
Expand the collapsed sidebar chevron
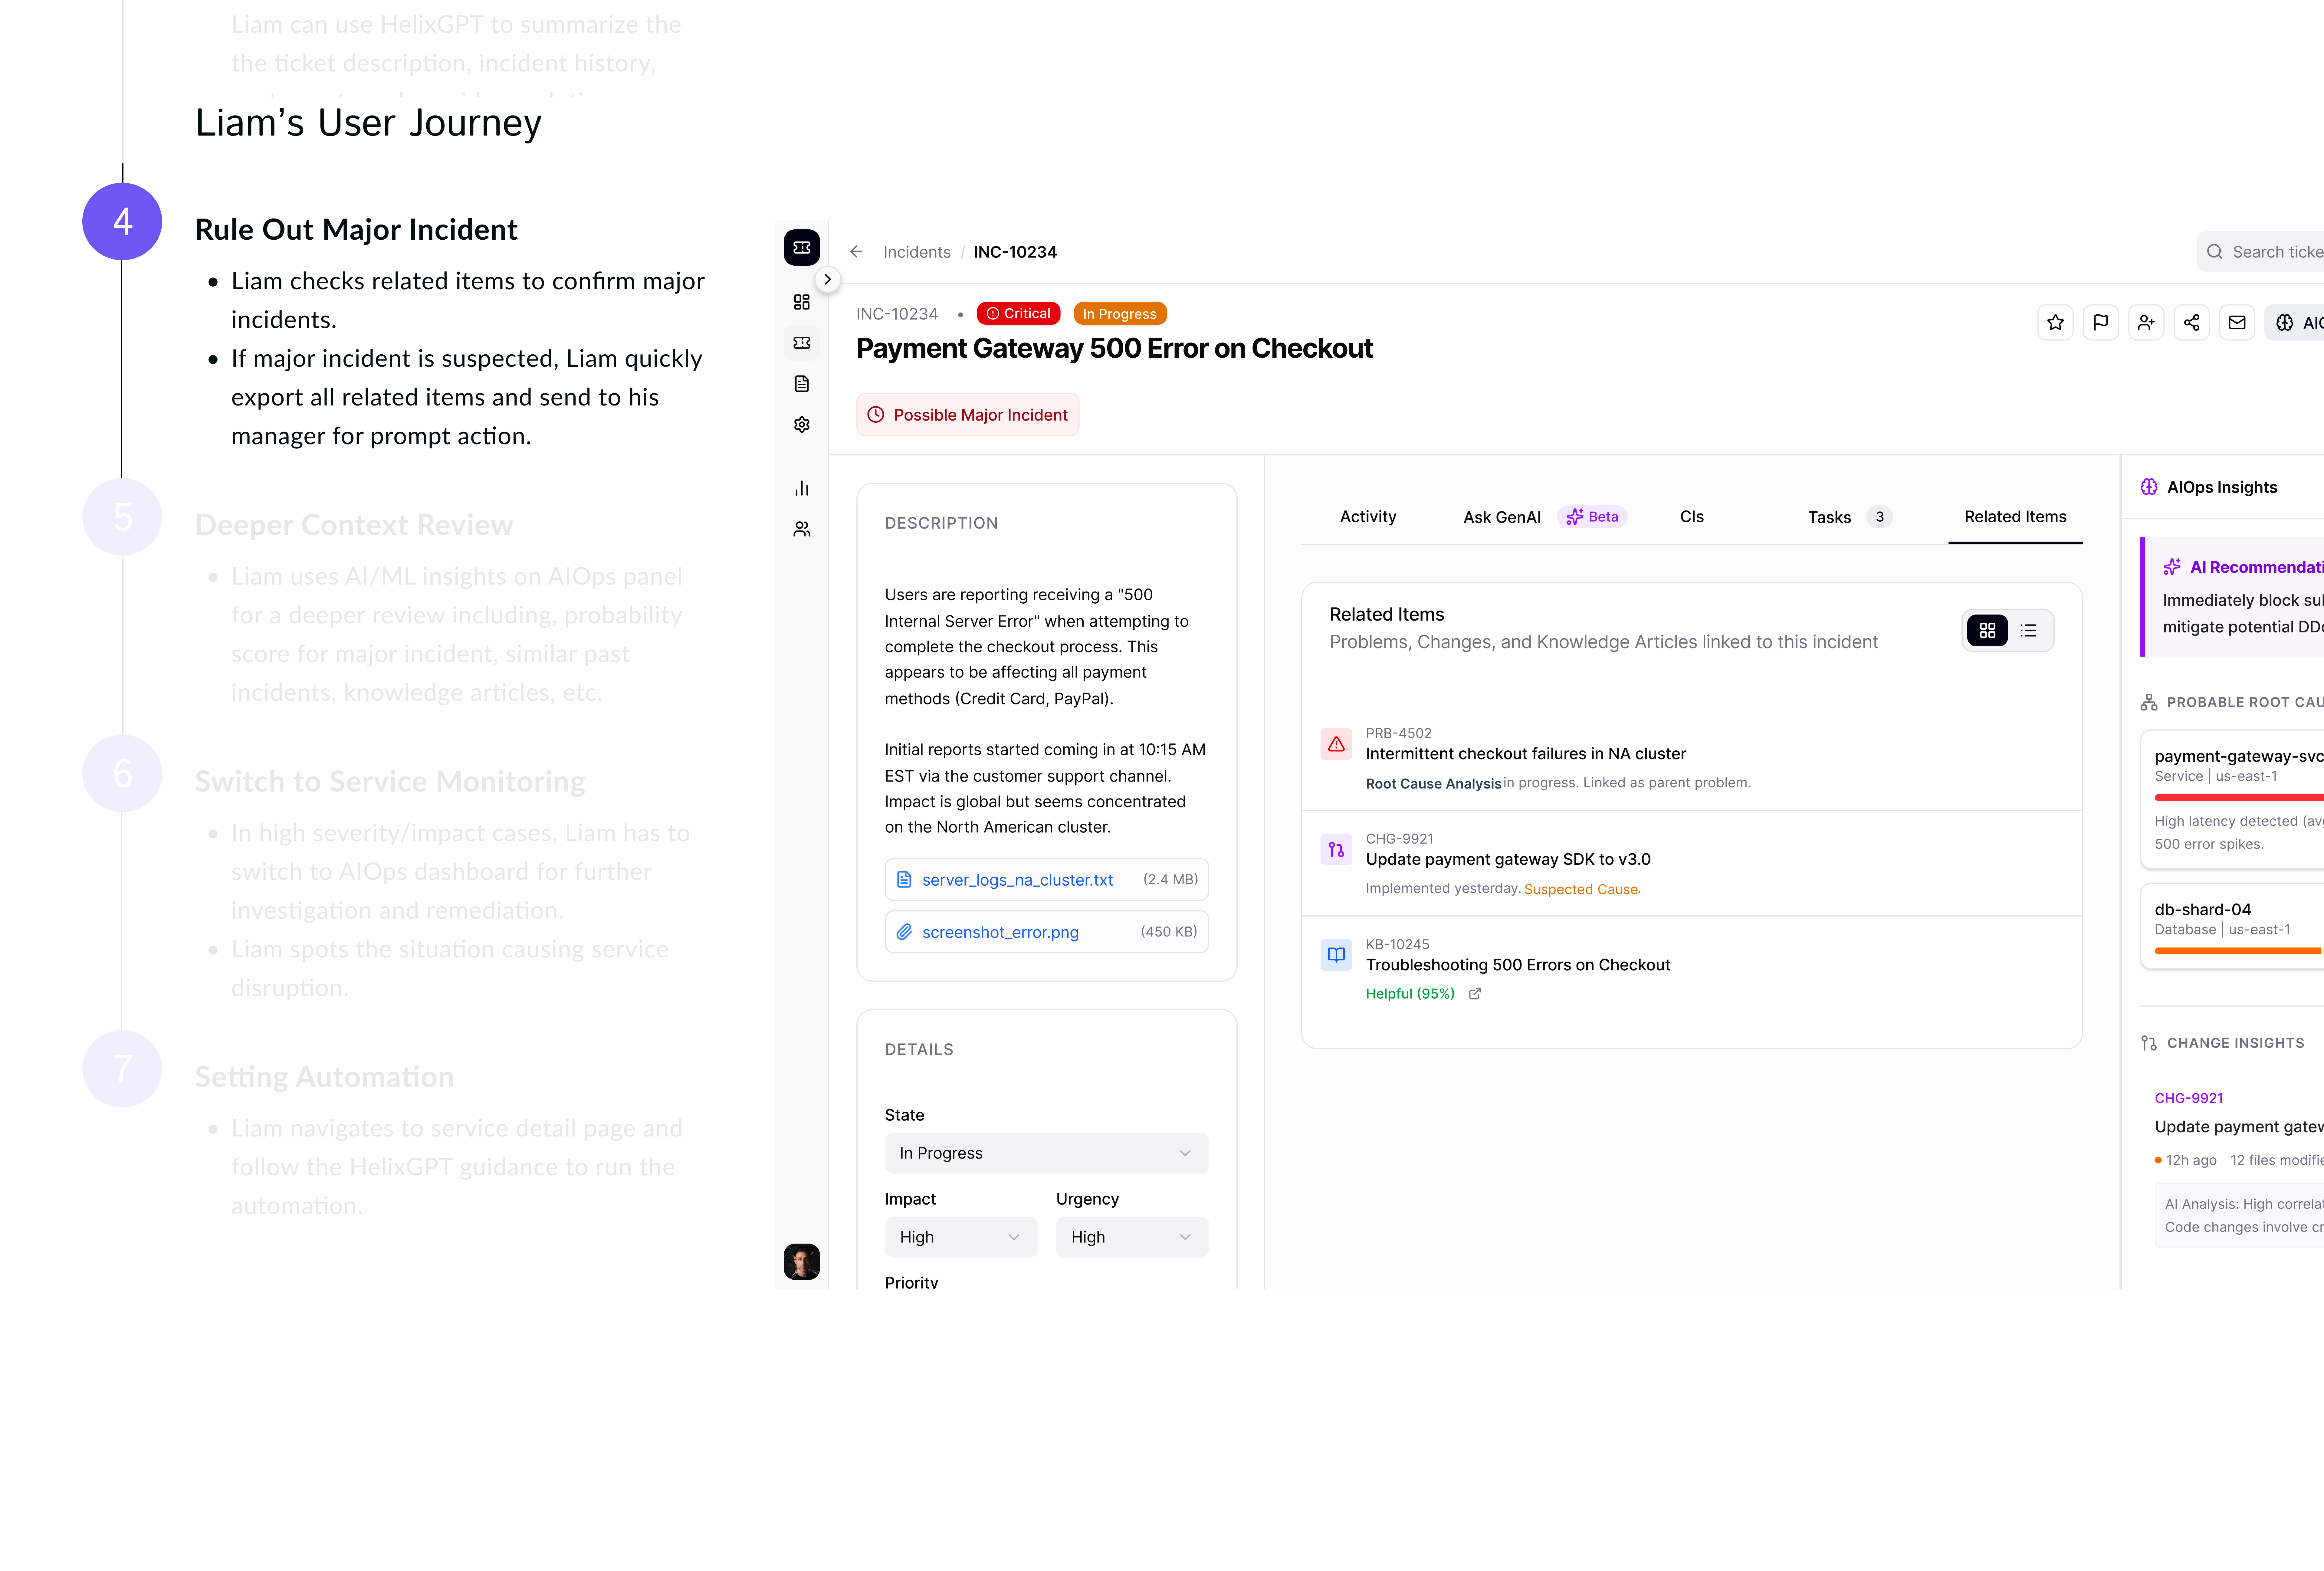827,280
